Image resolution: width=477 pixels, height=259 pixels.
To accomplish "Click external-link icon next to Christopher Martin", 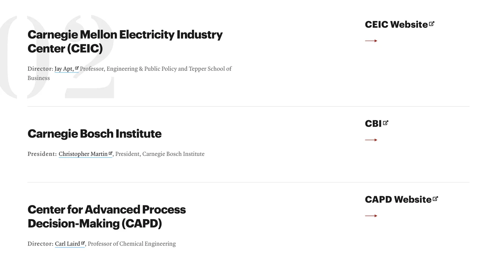I will pos(110,153).
